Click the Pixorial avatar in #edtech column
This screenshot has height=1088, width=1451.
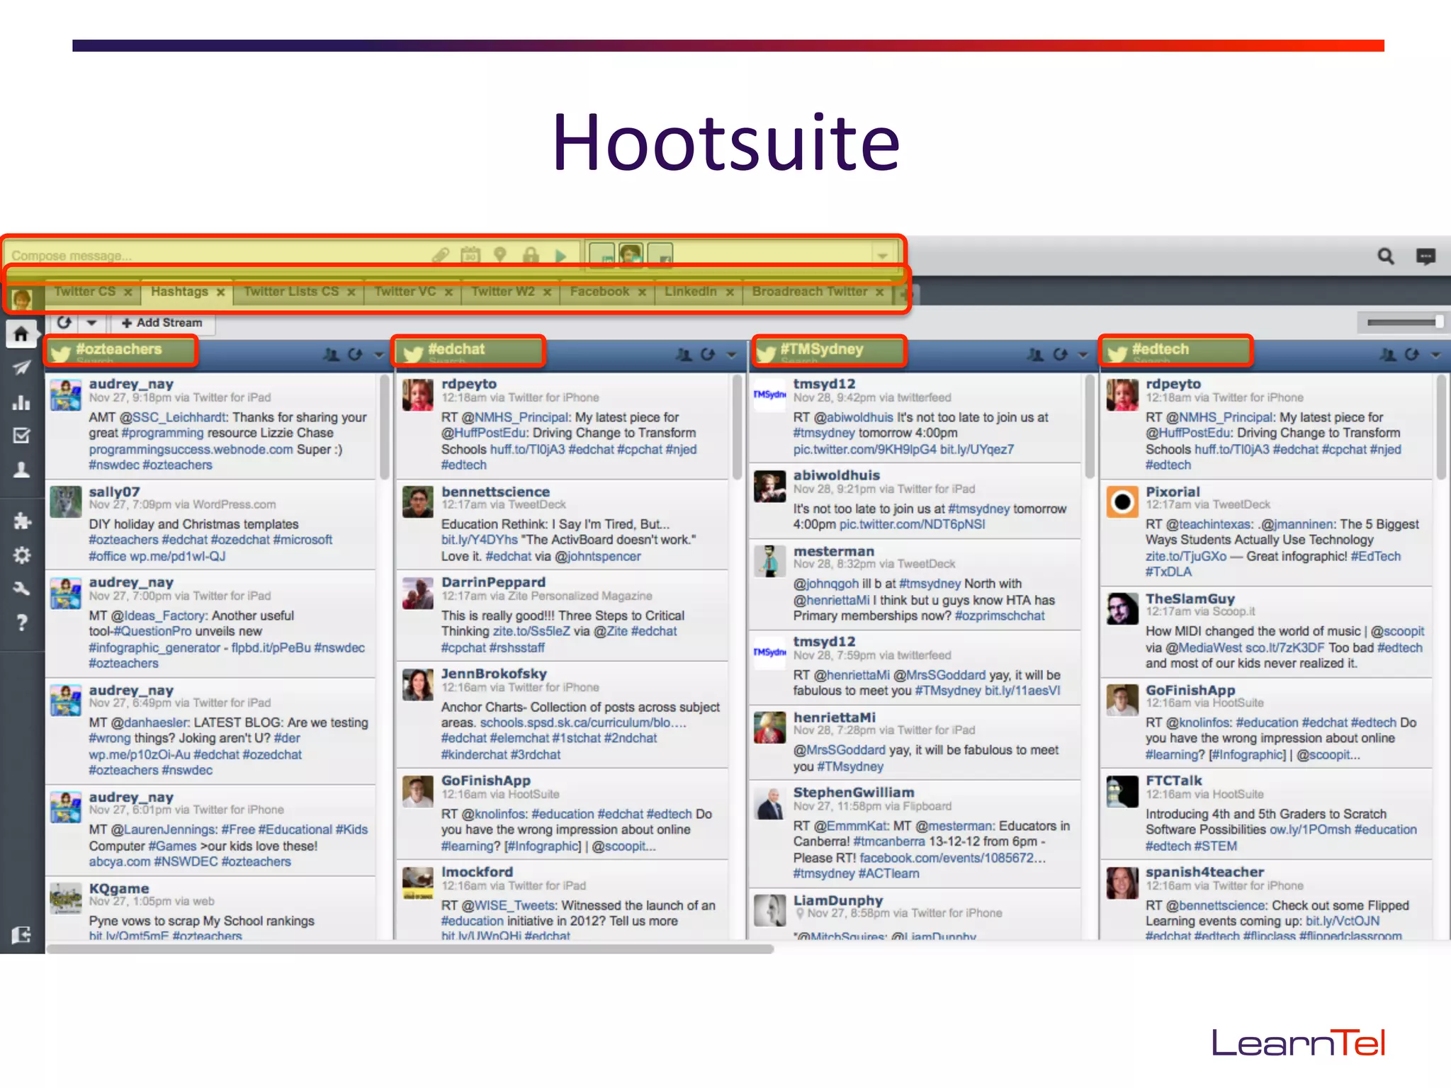(1122, 501)
